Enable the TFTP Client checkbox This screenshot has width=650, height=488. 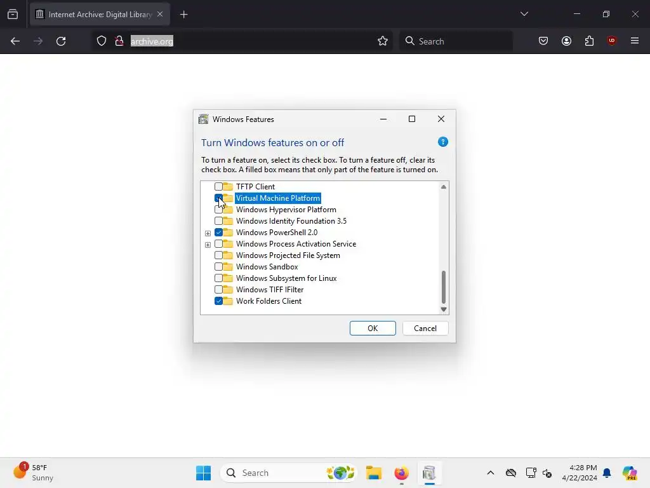218,187
